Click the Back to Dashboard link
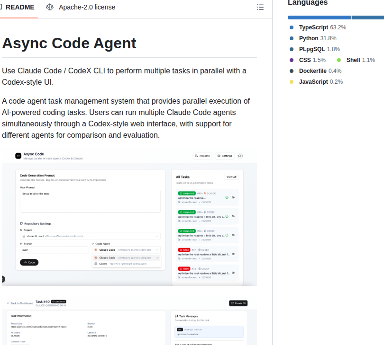The width and height of the screenshot is (384, 345). point(20,303)
